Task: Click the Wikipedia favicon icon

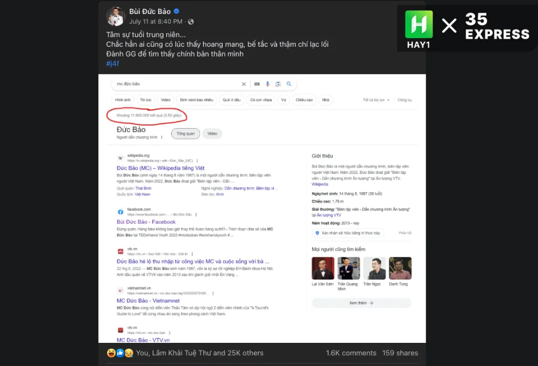Action: (x=121, y=158)
